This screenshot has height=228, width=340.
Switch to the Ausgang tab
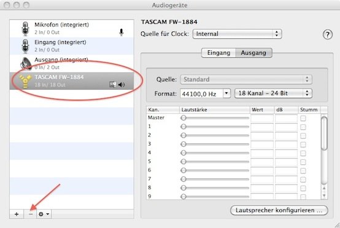(x=253, y=53)
